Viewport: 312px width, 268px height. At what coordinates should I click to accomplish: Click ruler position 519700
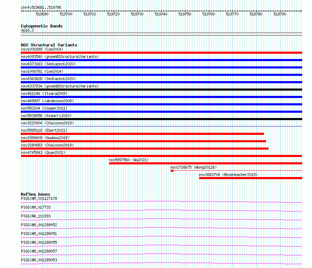(x=66, y=14)
